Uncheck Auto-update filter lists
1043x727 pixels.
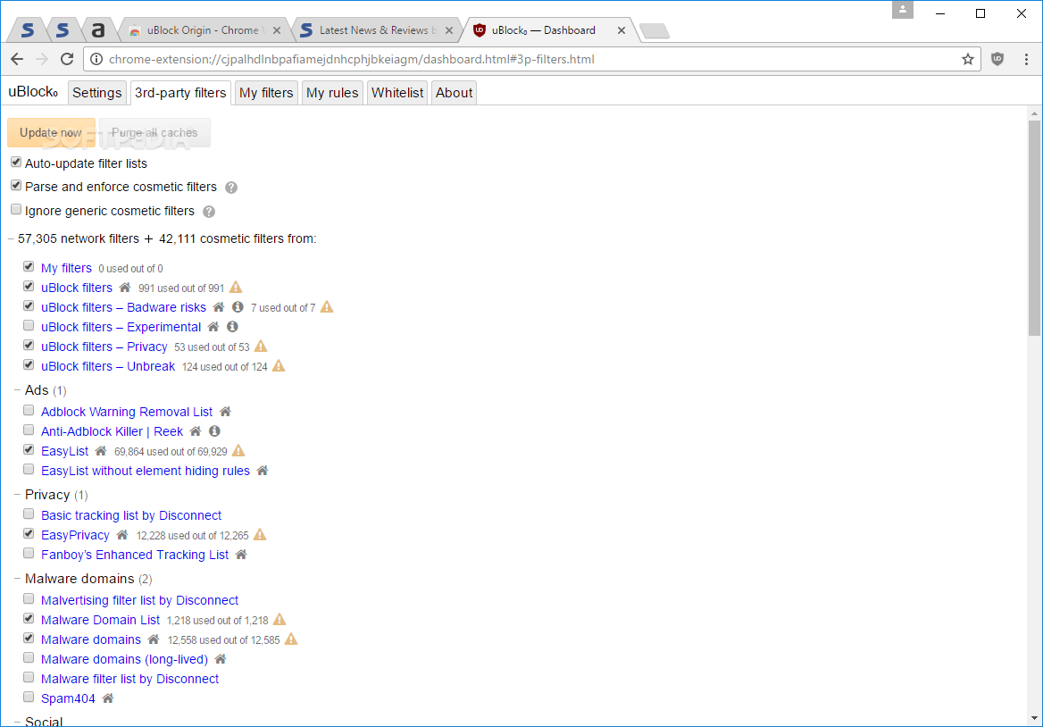pos(15,162)
